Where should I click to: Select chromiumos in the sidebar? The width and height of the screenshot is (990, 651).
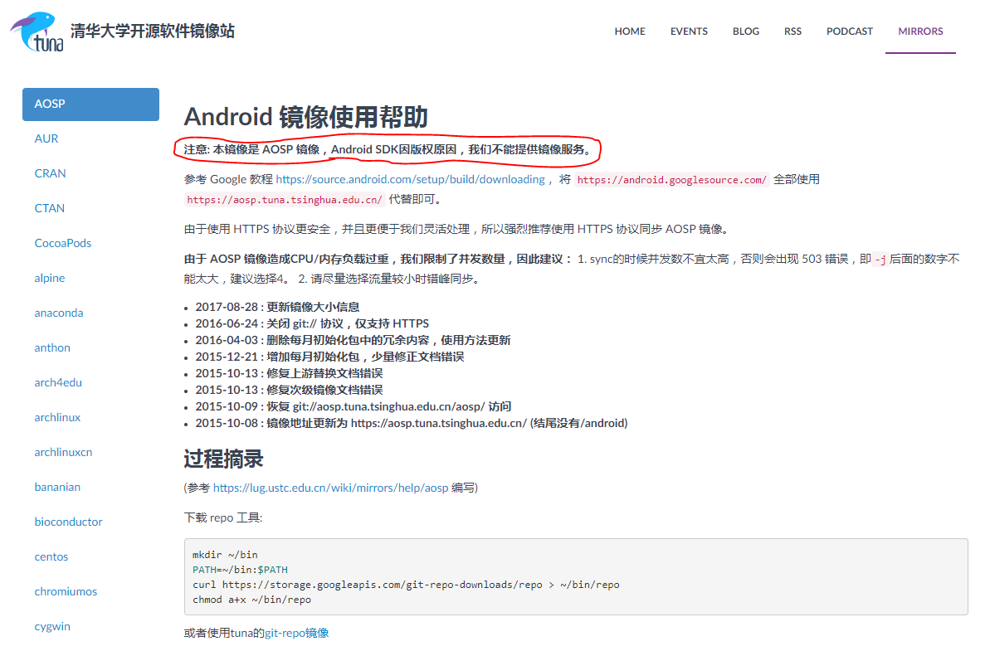pyautogui.click(x=66, y=591)
